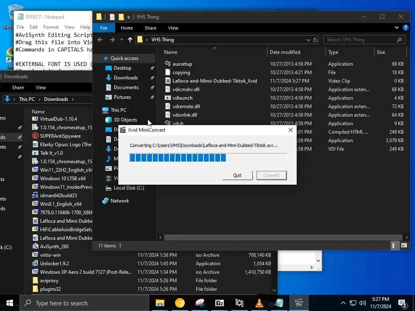The width and height of the screenshot is (415, 311).
Task: Expand address bar history dropdown
Action: point(308,40)
